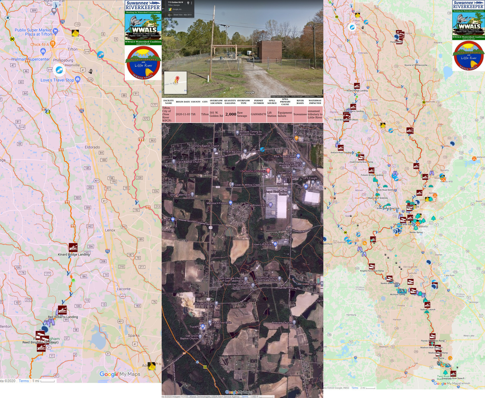Click the 2020-11-03 begin date cell
The image size is (485, 398).
pos(183,114)
